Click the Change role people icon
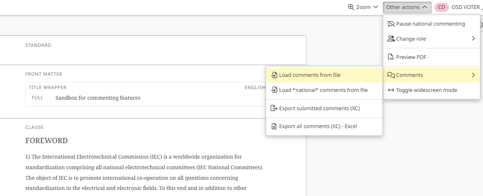Screen dimensions: 483x196 click(x=391, y=39)
